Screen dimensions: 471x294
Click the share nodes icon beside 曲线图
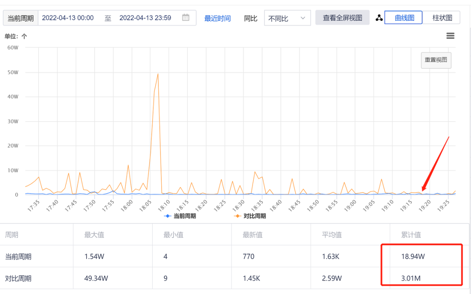coord(379,18)
